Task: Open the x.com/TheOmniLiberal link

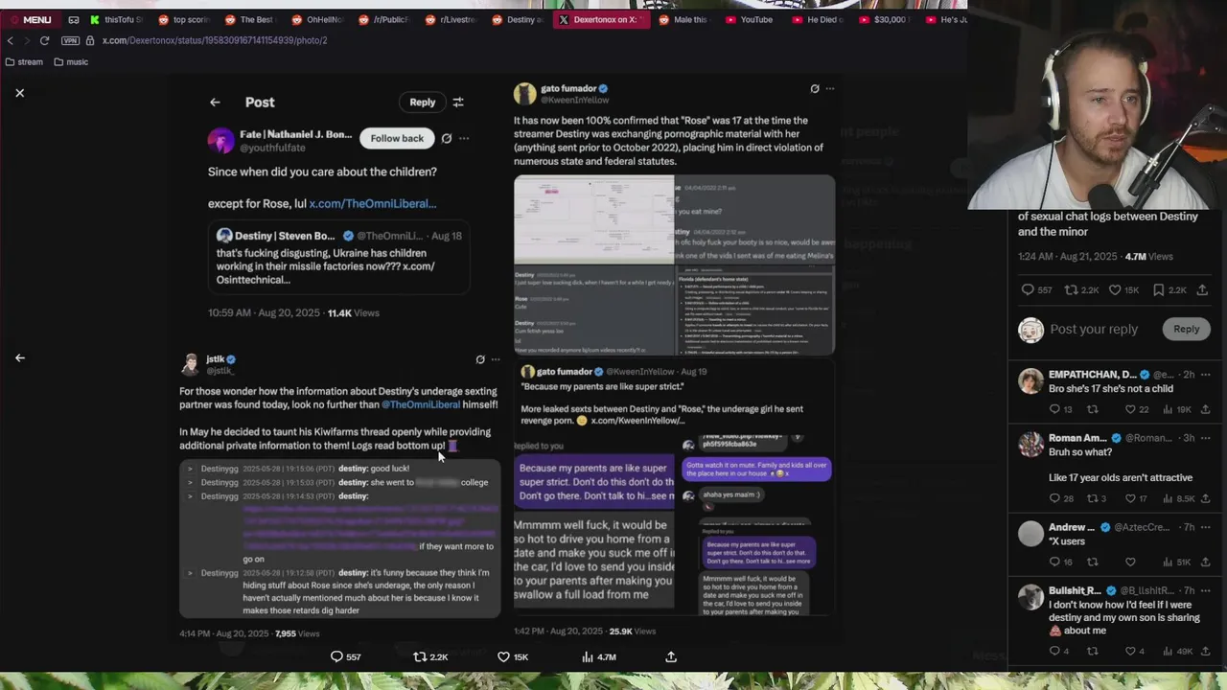Action: pyautogui.click(x=372, y=203)
